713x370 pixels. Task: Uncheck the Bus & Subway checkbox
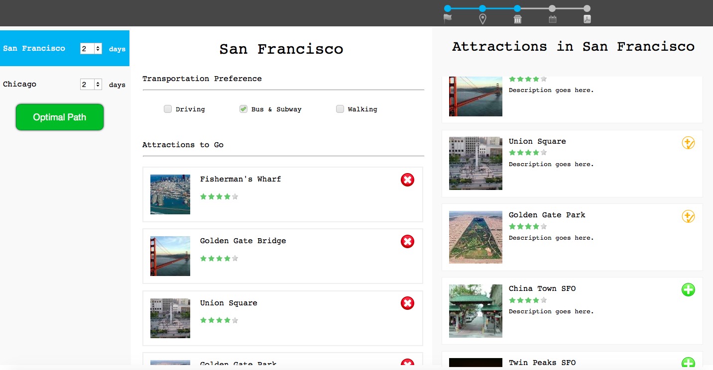(x=243, y=109)
